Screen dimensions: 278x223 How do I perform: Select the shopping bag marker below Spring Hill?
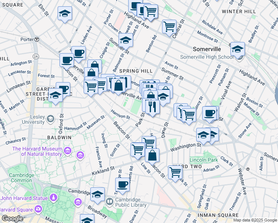[x=118, y=85]
